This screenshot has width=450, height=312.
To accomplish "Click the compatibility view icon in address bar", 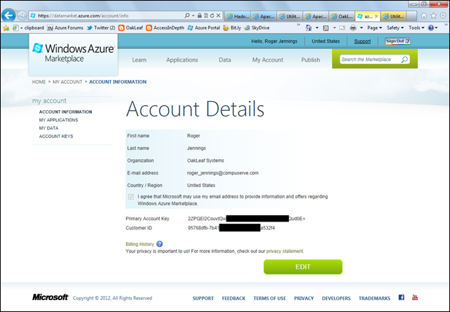I will [x=206, y=15].
